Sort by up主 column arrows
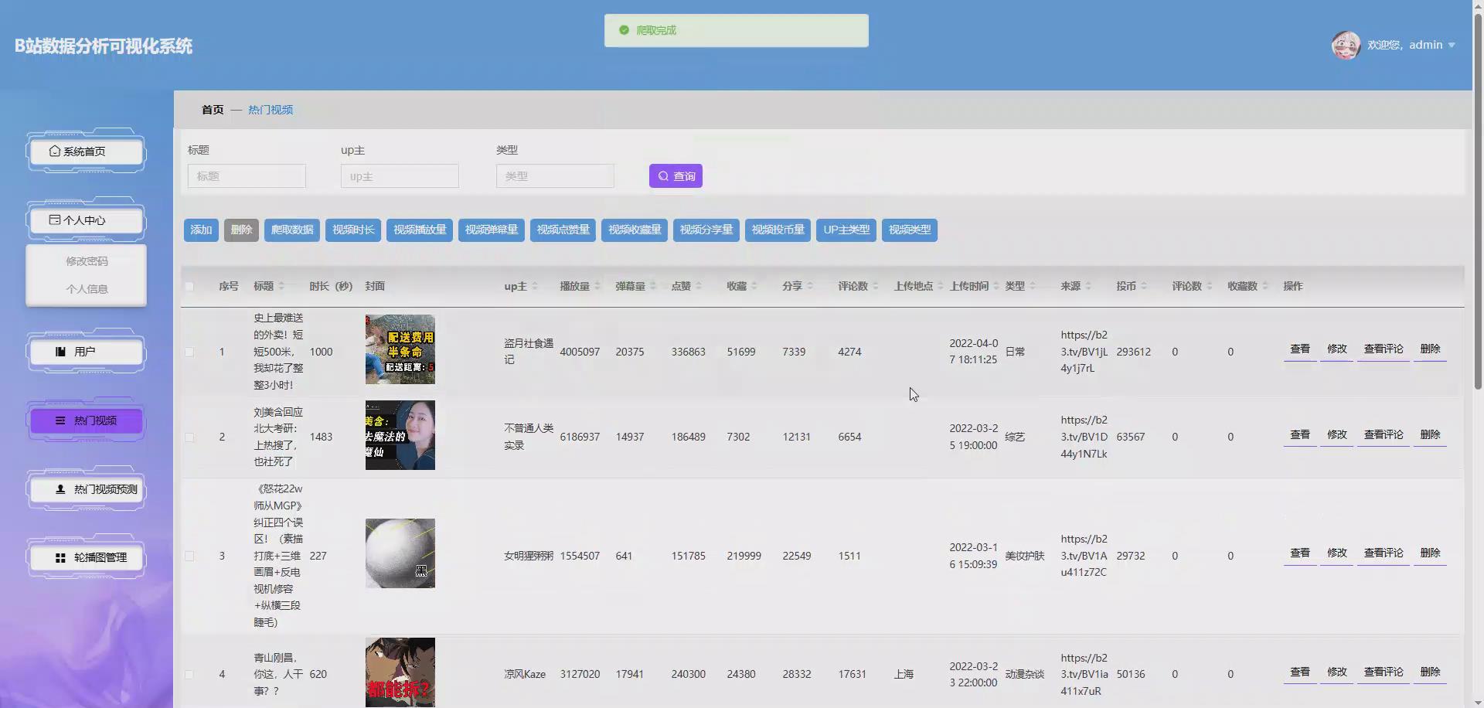Image resolution: width=1484 pixels, height=708 pixels. click(x=535, y=286)
